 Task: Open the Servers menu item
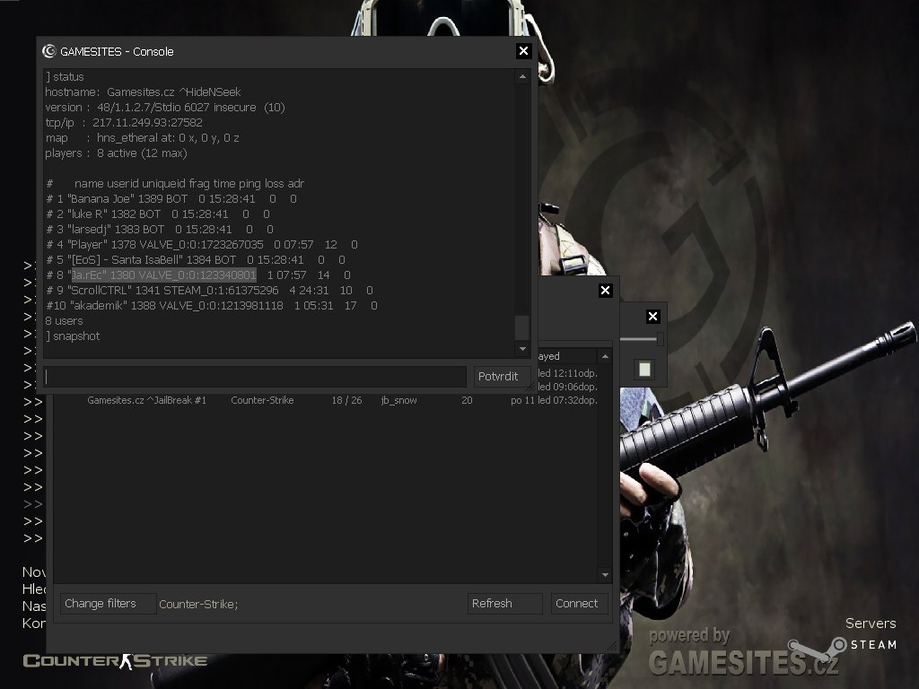click(x=870, y=623)
